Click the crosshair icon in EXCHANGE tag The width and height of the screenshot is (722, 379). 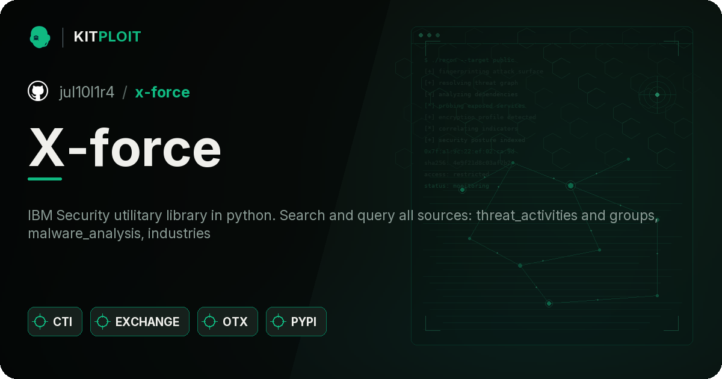pos(103,322)
